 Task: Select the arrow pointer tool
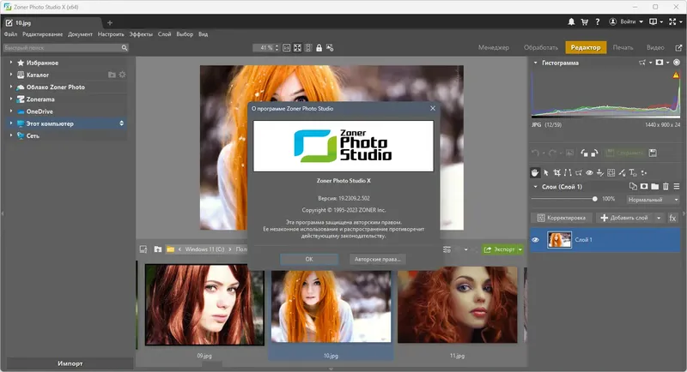(546, 172)
